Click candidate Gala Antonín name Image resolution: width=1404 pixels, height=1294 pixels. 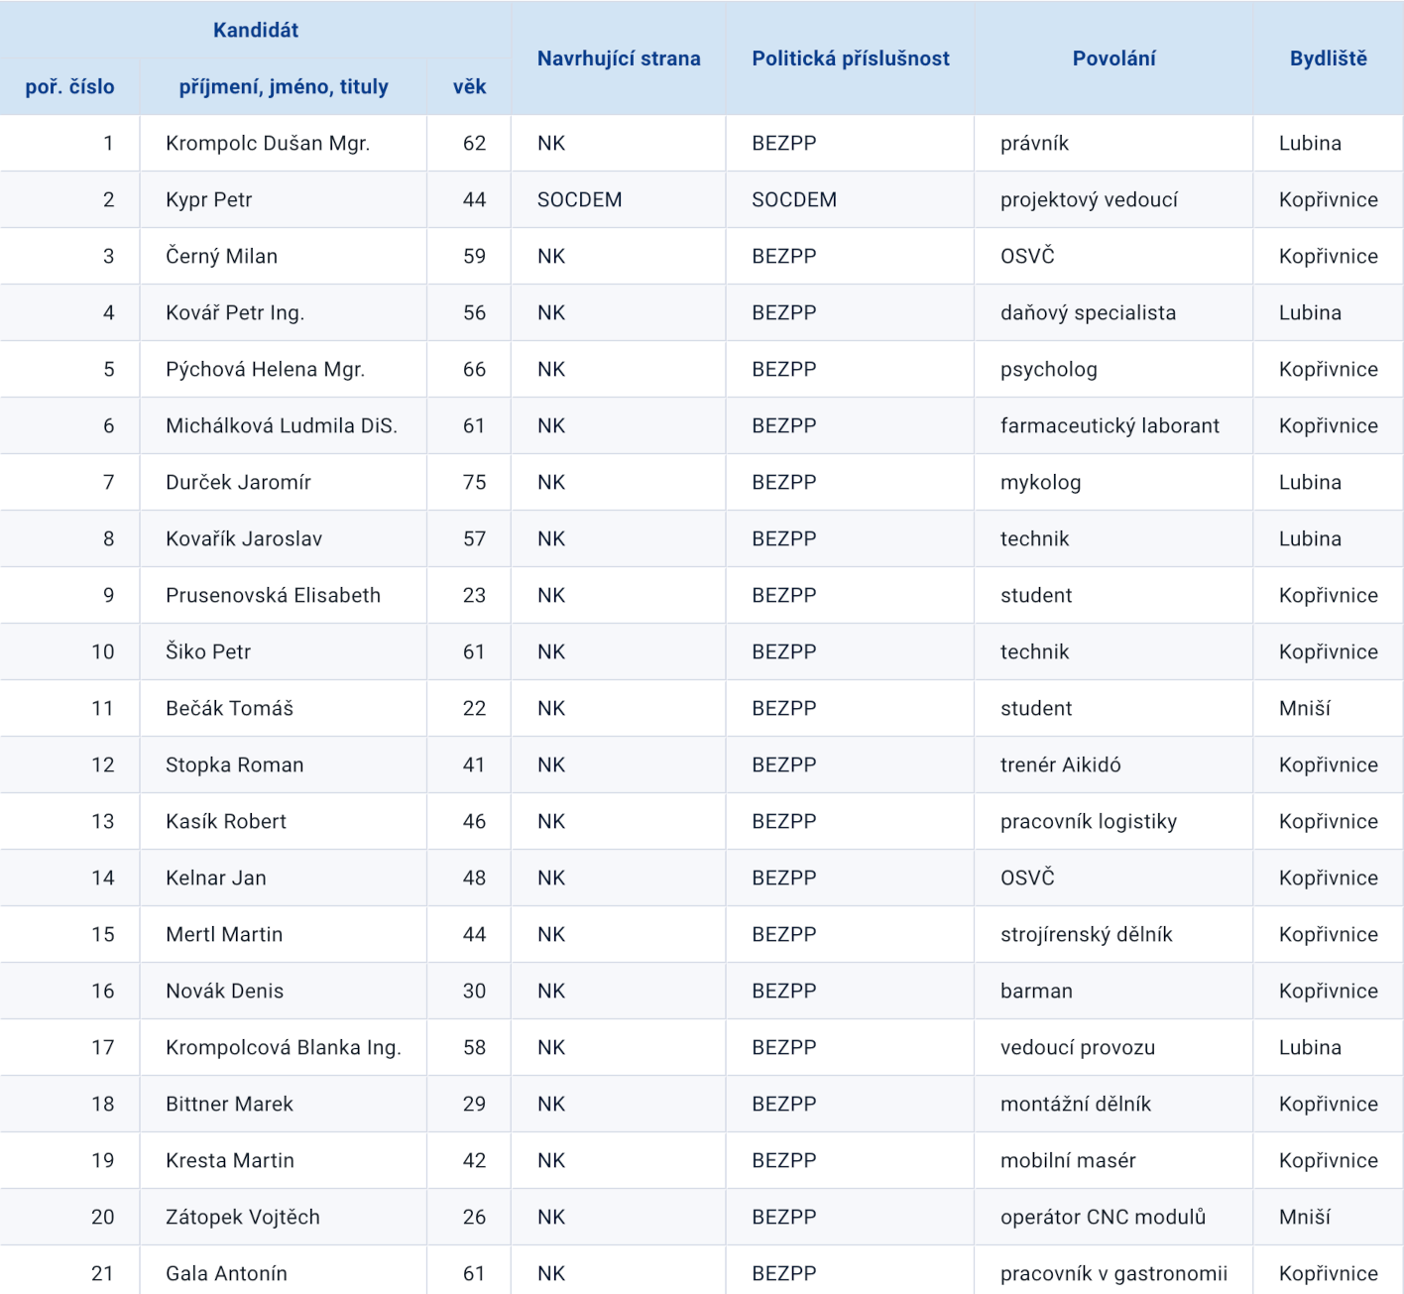226,1273
